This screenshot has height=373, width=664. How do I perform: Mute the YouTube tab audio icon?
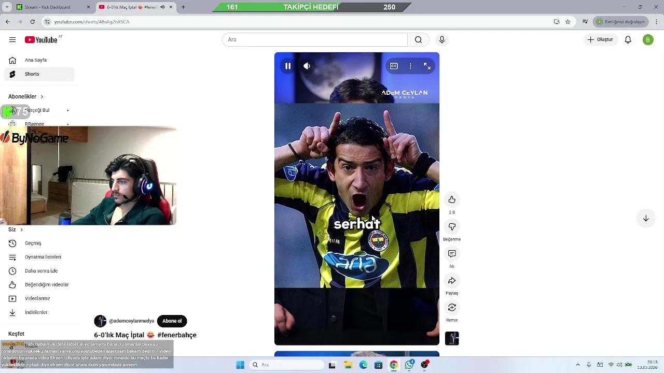click(162, 7)
